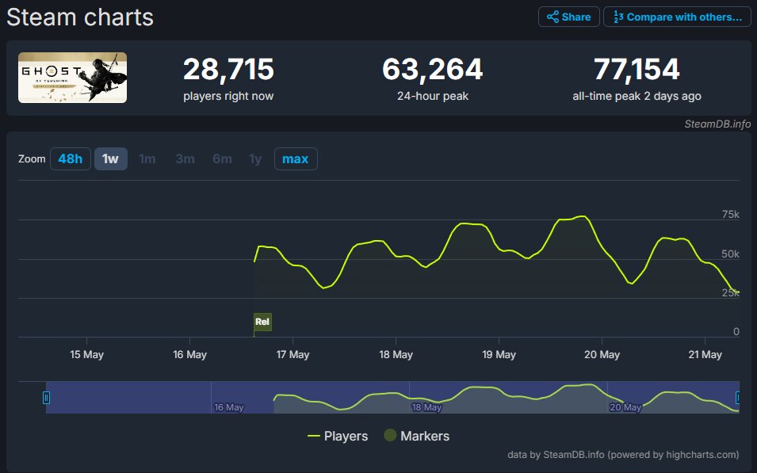Click the 16 May label in navigator
Image resolution: width=757 pixels, height=473 pixels.
tap(229, 407)
